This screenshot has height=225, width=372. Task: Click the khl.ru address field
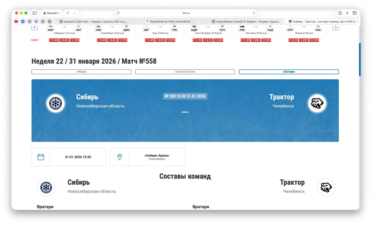click(x=186, y=13)
